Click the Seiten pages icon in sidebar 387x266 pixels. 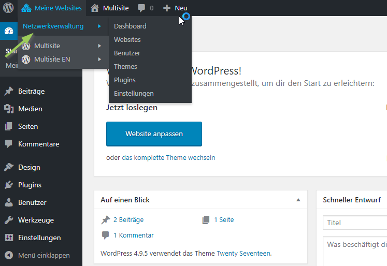click(x=9, y=126)
